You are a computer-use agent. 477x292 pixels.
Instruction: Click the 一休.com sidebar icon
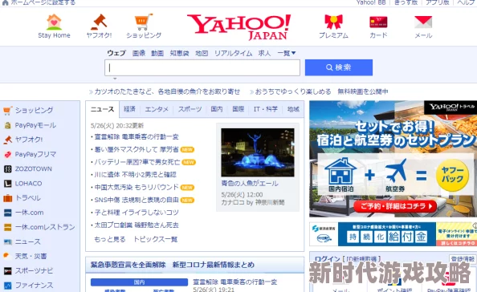[x=7, y=213]
